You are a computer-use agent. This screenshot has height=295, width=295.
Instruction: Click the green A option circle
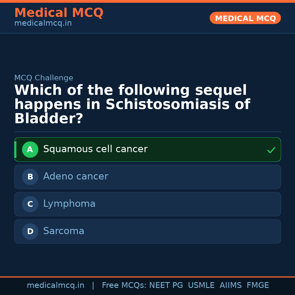click(x=30, y=149)
